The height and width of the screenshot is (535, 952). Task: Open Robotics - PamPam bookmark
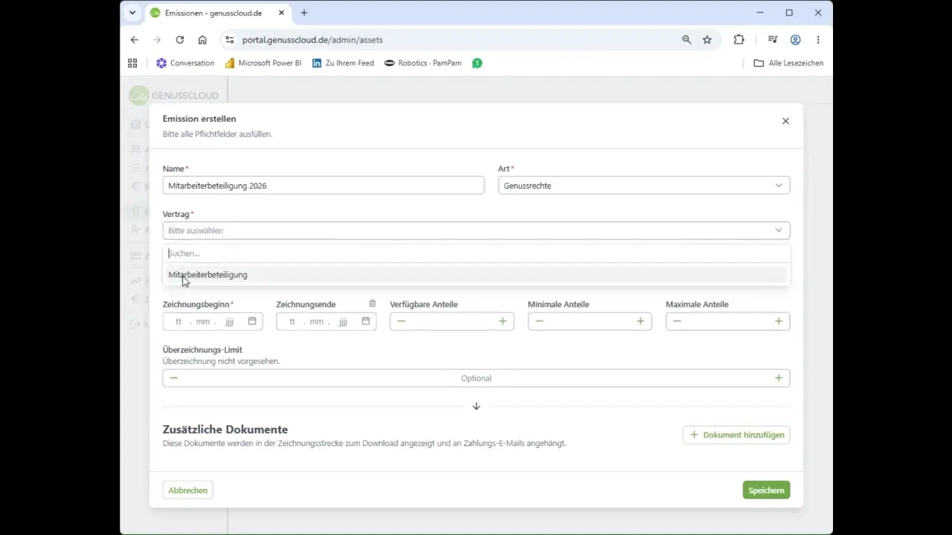coord(423,63)
